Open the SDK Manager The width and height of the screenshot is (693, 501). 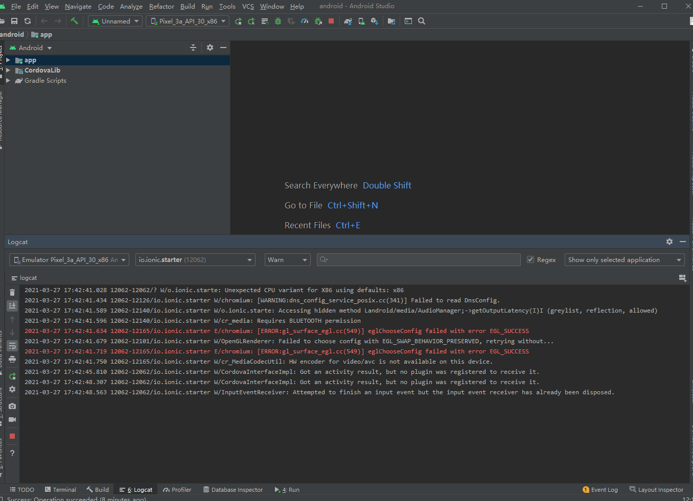(374, 21)
